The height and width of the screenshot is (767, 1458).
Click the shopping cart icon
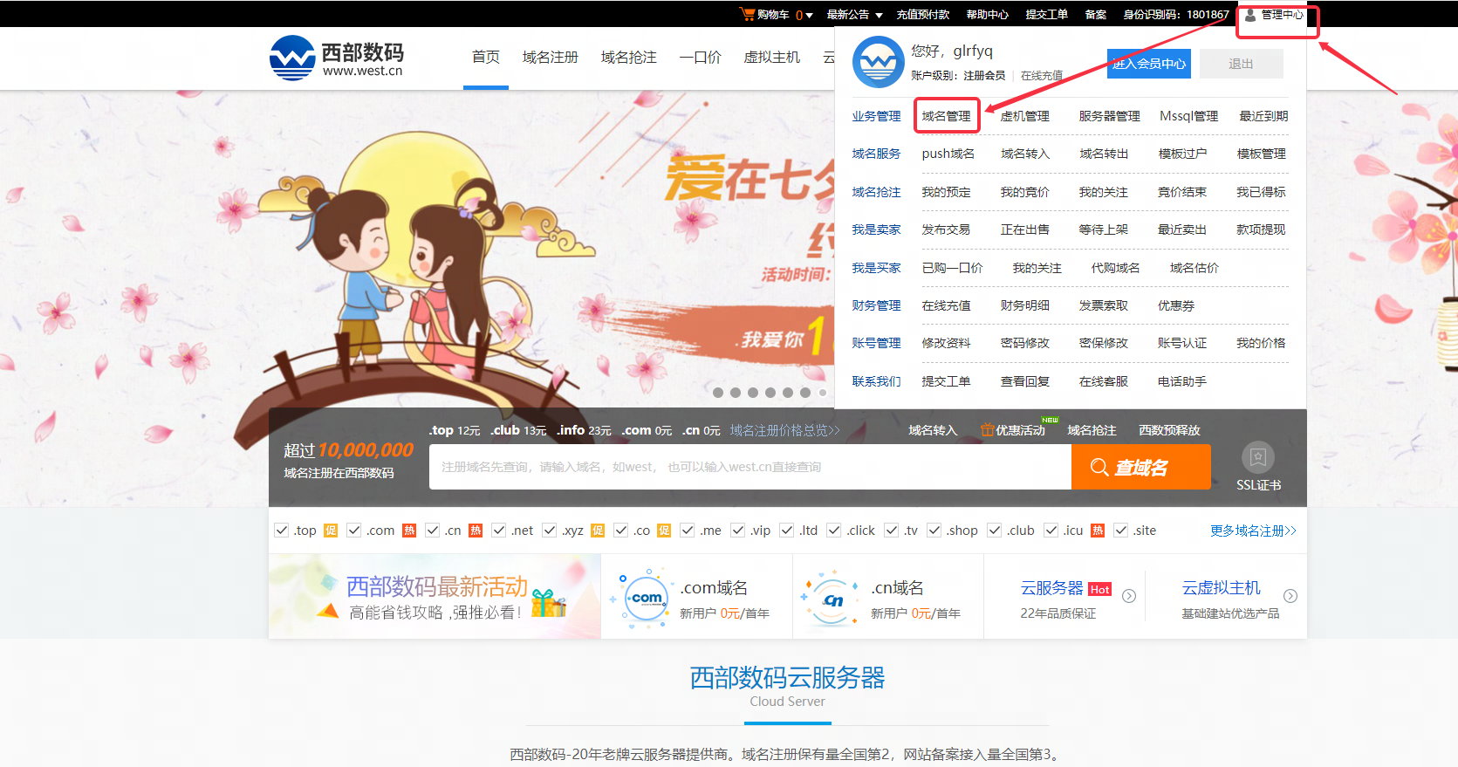[x=747, y=14]
